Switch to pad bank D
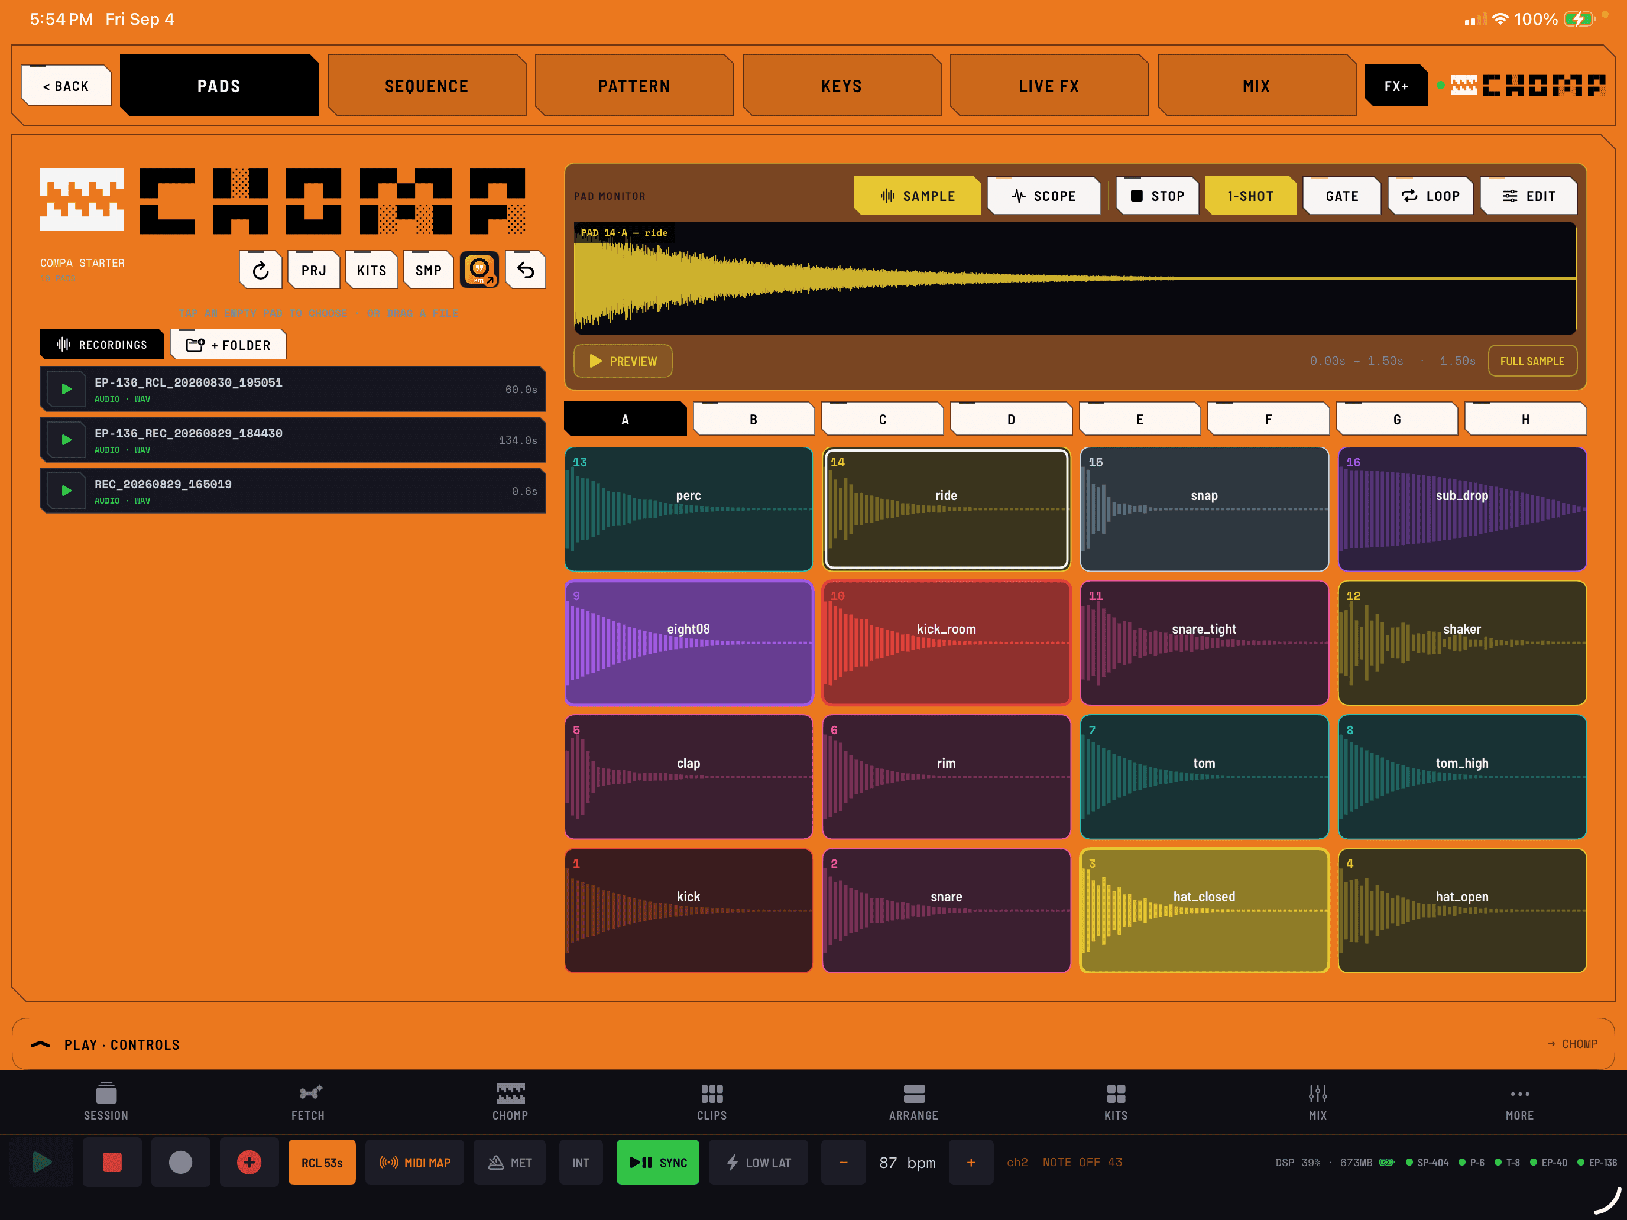 1010,419
